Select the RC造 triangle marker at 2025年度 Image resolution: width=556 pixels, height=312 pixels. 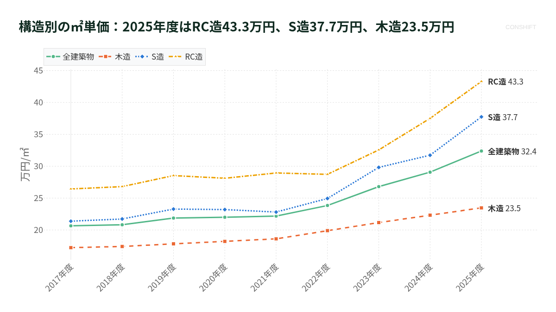coord(481,81)
